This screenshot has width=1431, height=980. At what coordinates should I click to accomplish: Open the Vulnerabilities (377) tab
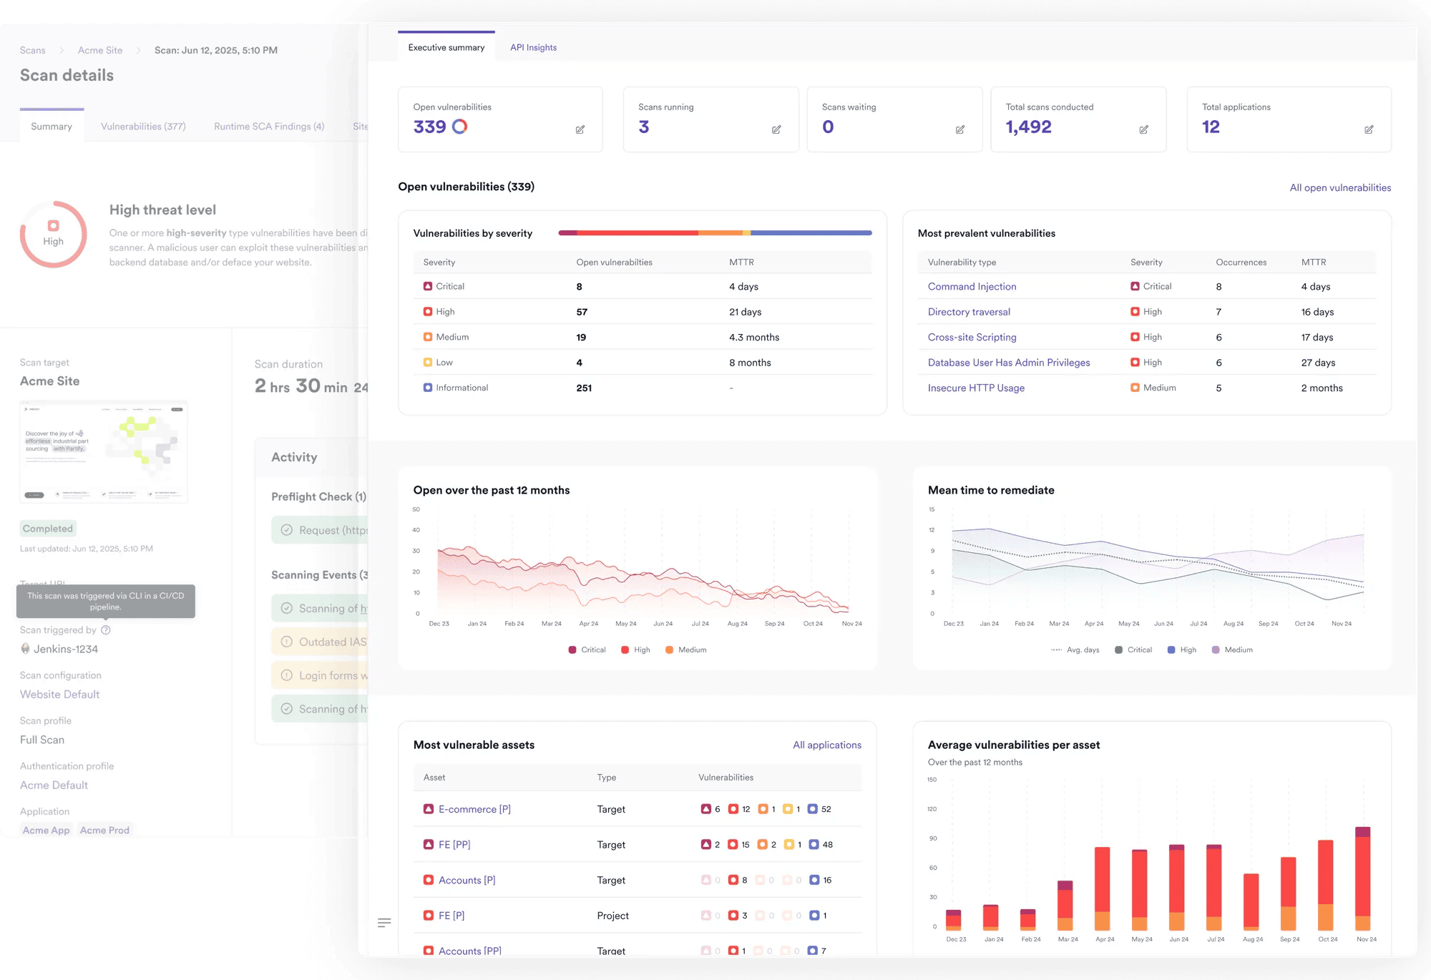pos(143,127)
